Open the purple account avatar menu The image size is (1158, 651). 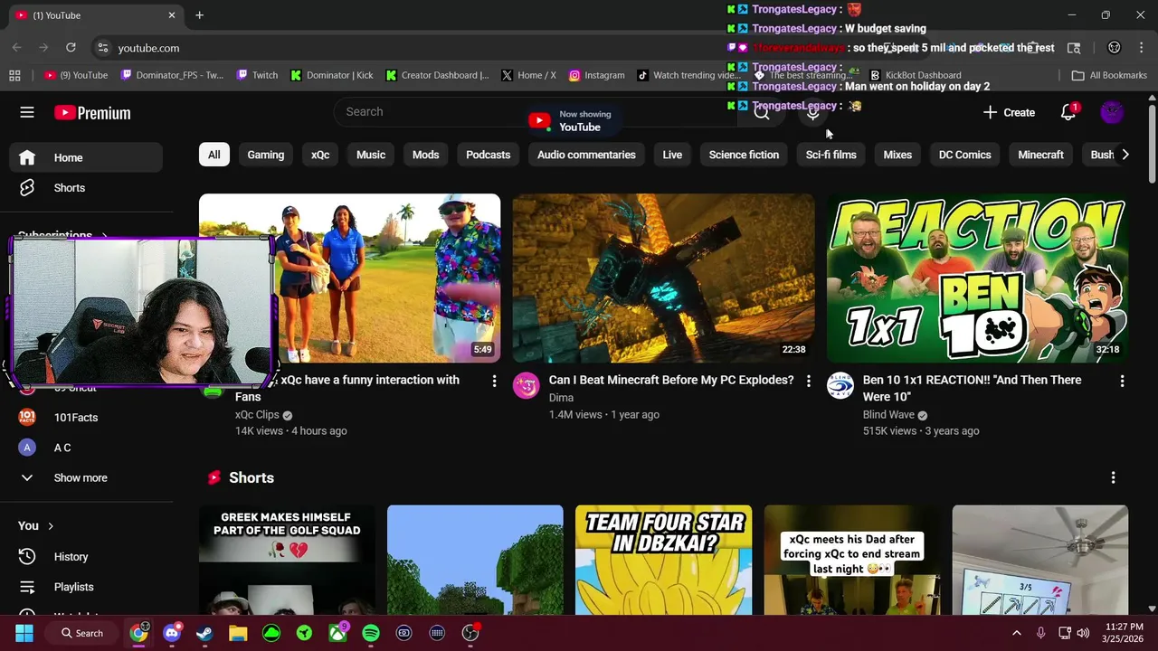click(x=1112, y=112)
